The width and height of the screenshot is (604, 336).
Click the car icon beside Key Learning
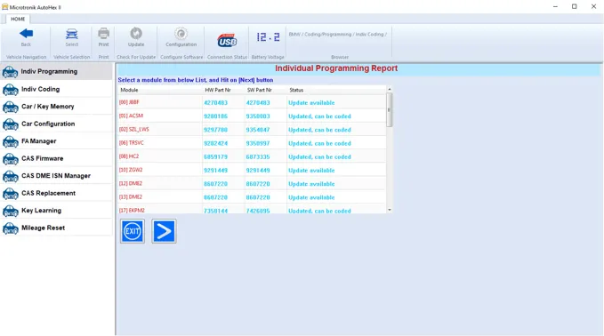(x=11, y=211)
